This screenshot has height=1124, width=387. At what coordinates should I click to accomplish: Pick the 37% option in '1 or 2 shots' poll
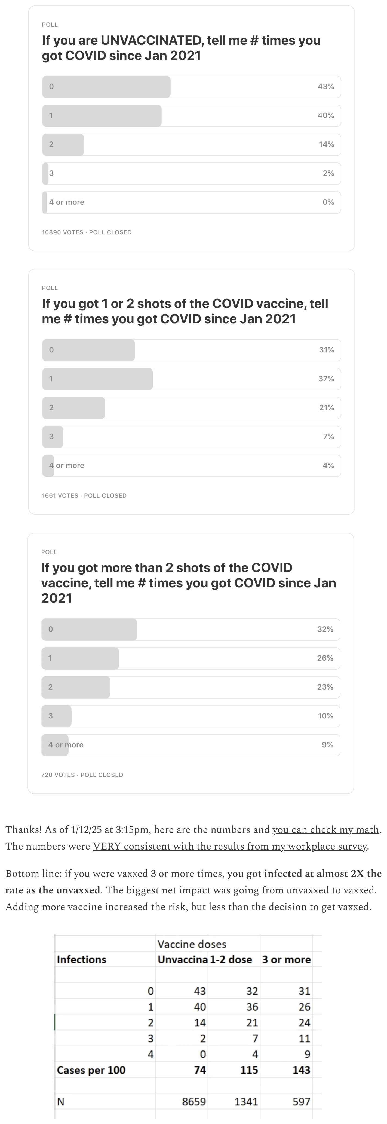[x=191, y=379]
